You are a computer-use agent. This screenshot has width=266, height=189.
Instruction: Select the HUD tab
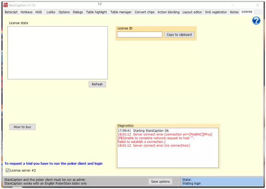pyautogui.click(x=39, y=12)
